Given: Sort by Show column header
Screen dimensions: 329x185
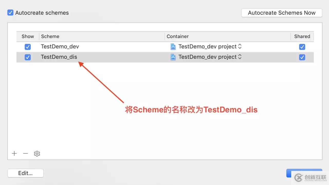Looking at the screenshot, I should tap(28, 36).
